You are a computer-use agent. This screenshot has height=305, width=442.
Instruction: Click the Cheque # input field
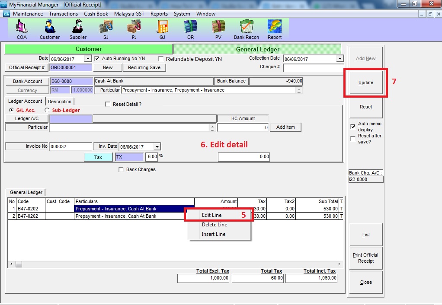tap(313, 67)
